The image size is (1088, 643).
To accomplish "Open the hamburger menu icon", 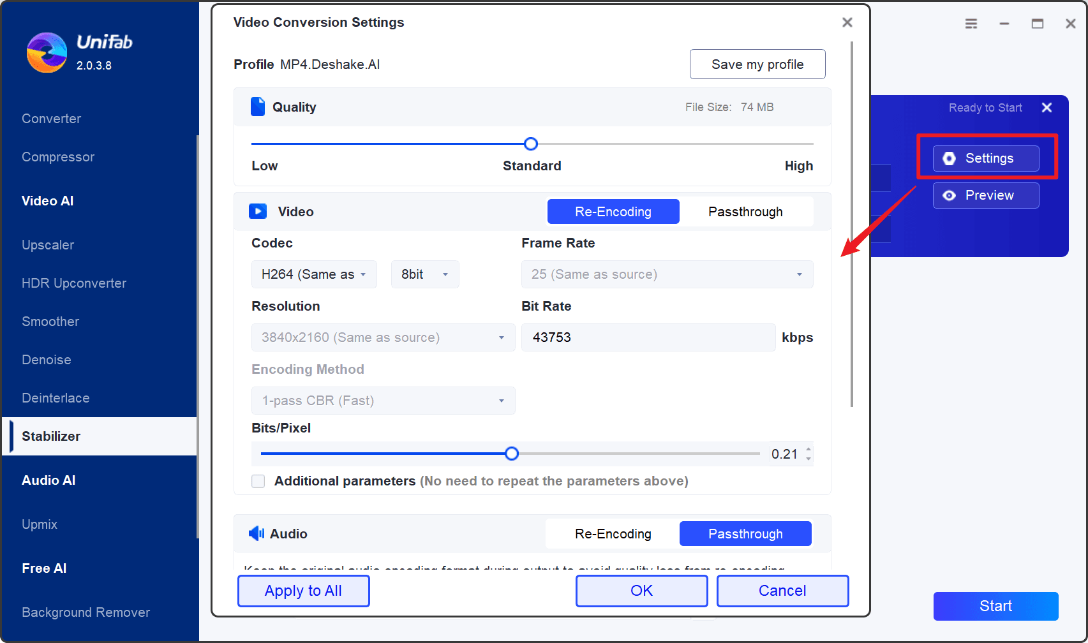I will click(971, 24).
